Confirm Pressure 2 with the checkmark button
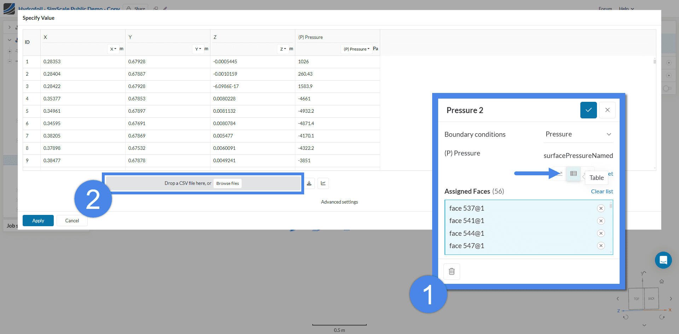Image resolution: width=679 pixels, height=334 pixels. point(588,110)
